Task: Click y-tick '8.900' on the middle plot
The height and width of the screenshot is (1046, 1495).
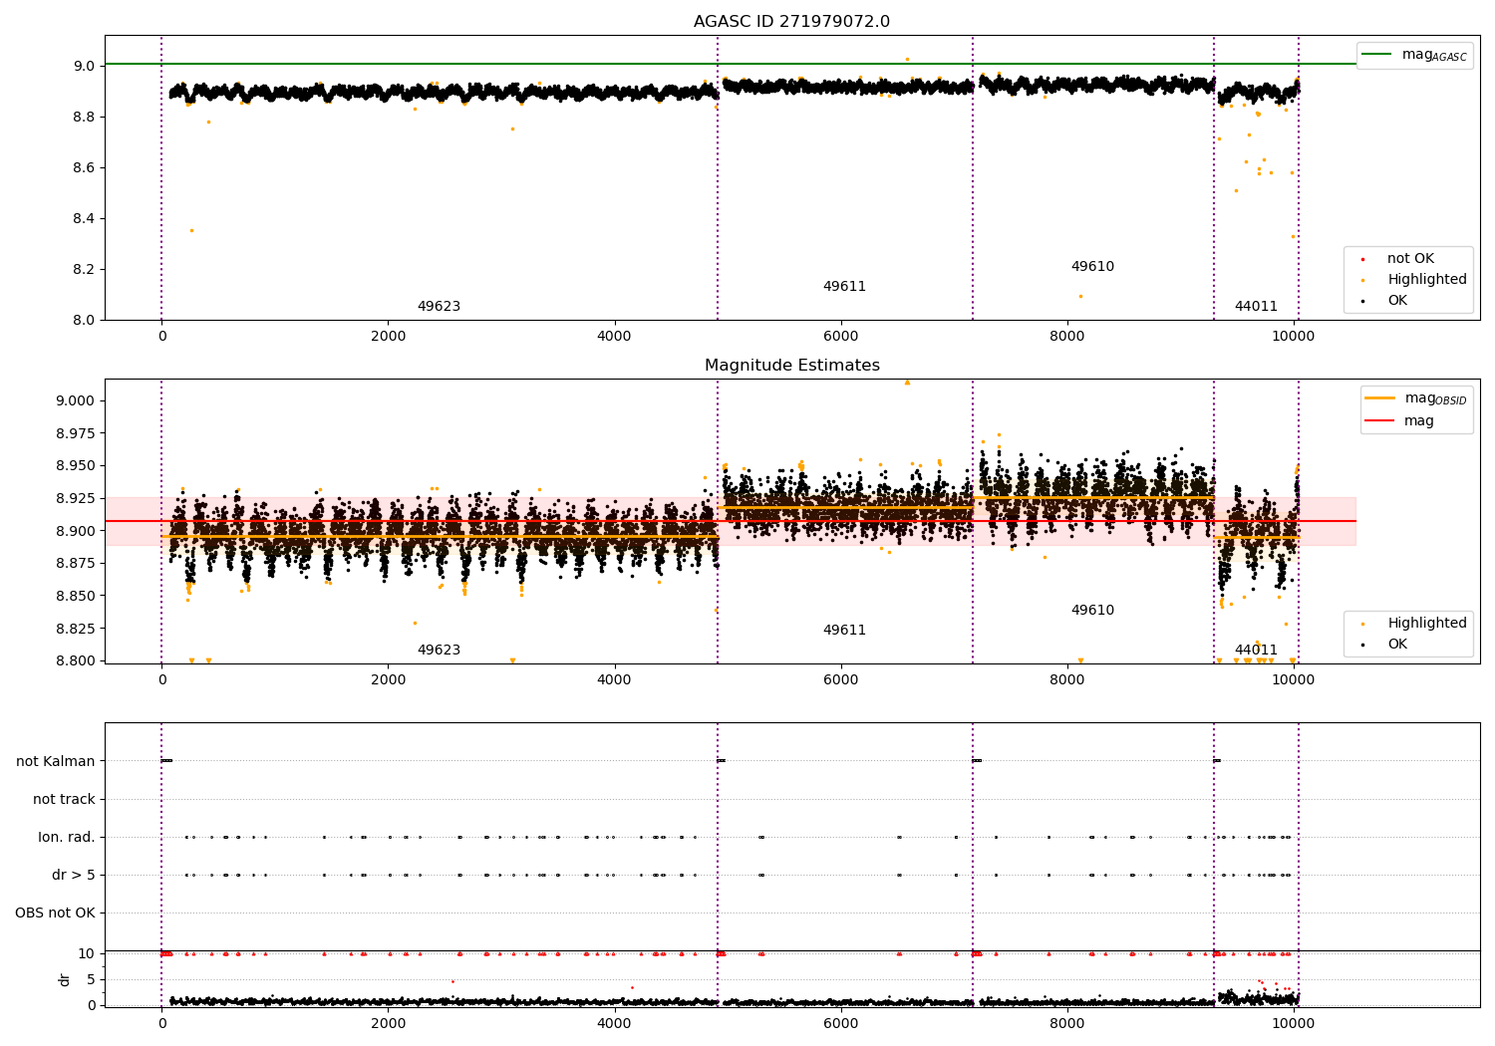Action: (x=76, y=531)
